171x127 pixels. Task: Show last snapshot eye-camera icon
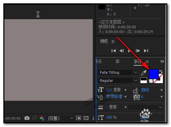coord(34,118)
